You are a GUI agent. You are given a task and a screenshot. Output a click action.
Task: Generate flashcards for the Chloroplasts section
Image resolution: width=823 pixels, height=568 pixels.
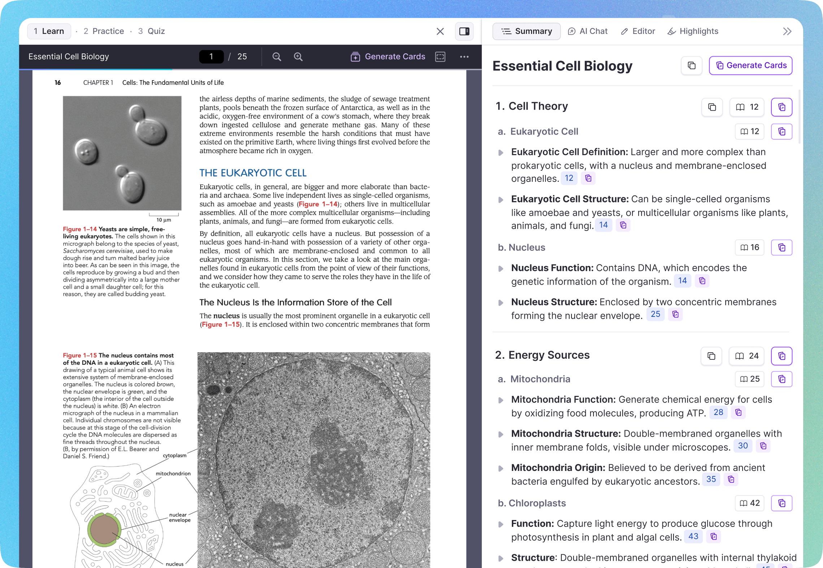click(781, 503)
